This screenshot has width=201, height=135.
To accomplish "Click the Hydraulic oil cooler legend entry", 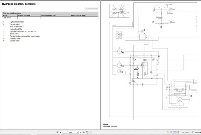I will (x=17, y=22).
